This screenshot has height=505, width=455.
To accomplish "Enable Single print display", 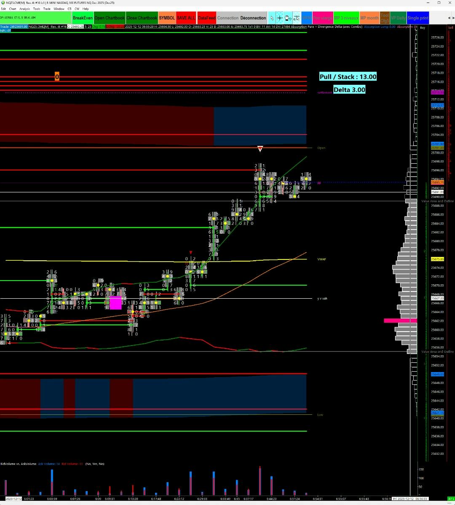I will 418,18.
